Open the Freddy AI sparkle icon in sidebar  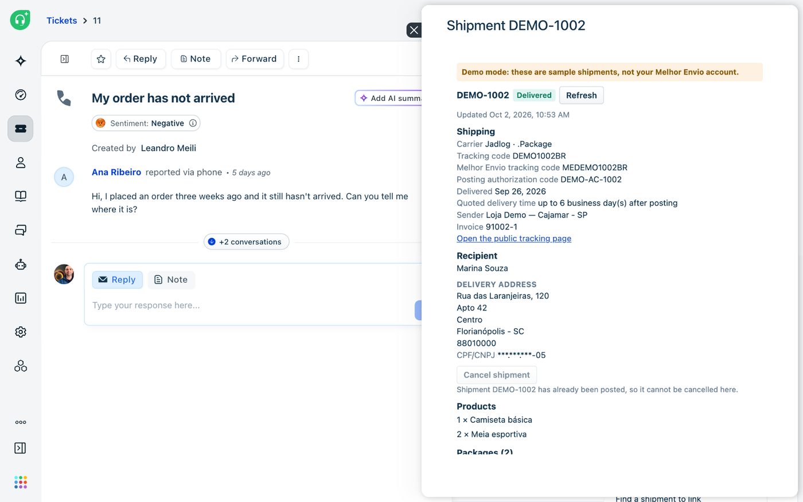(x=21, y=61)
